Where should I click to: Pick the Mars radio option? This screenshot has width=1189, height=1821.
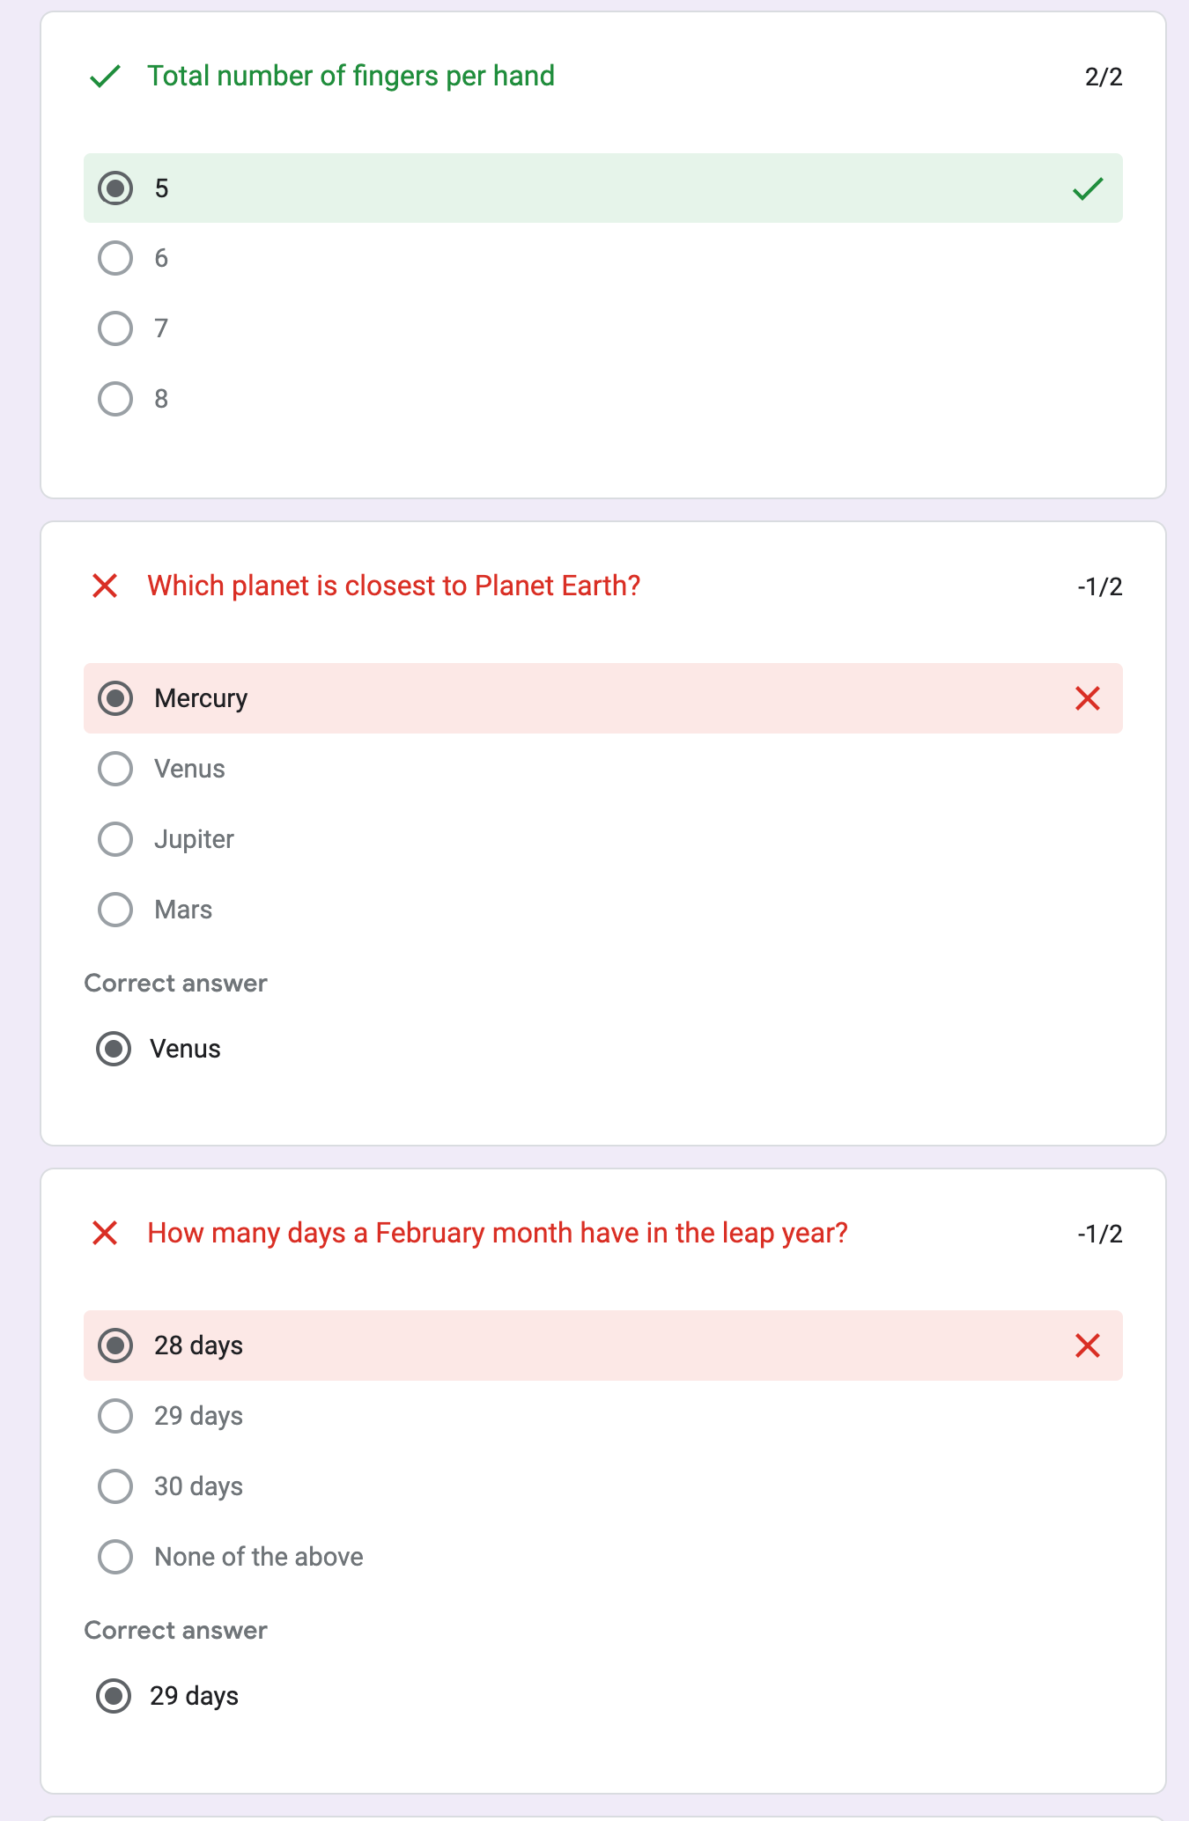tap(115, 910)
